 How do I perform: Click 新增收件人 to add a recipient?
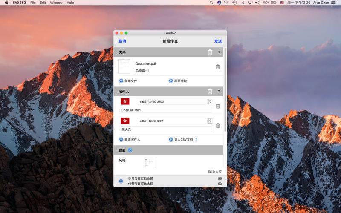click(130, 139)
